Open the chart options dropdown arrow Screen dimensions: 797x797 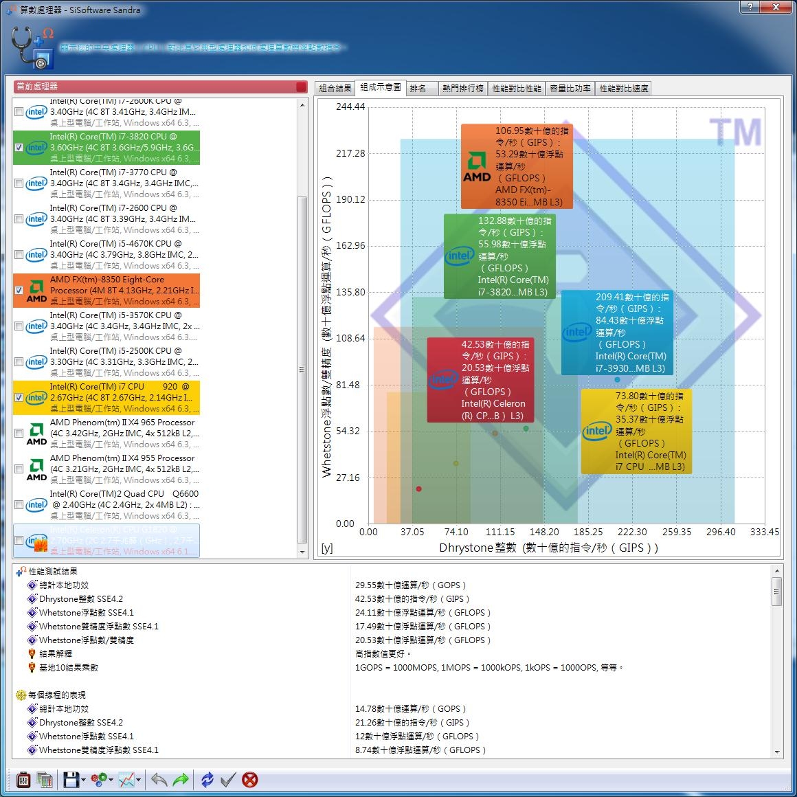pyautogui.click(x=138, y=780)
